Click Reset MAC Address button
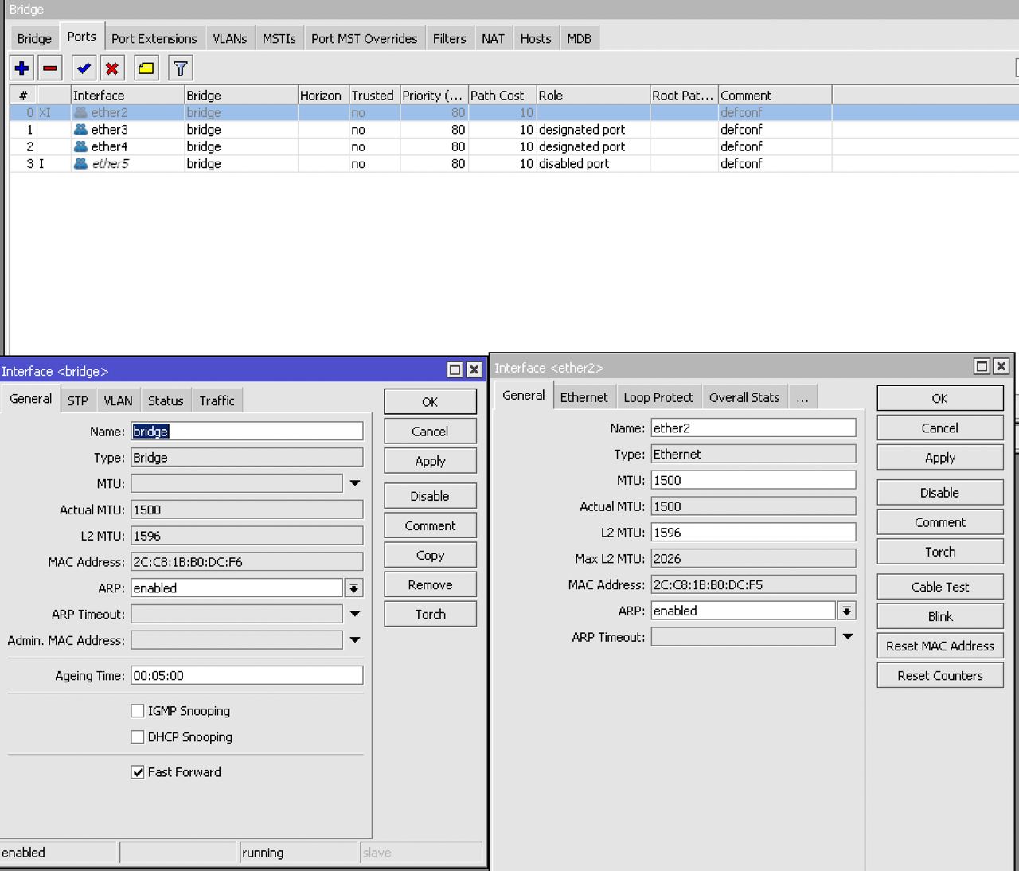Screen dimensions: 1019x871 [x=940, y=646]
